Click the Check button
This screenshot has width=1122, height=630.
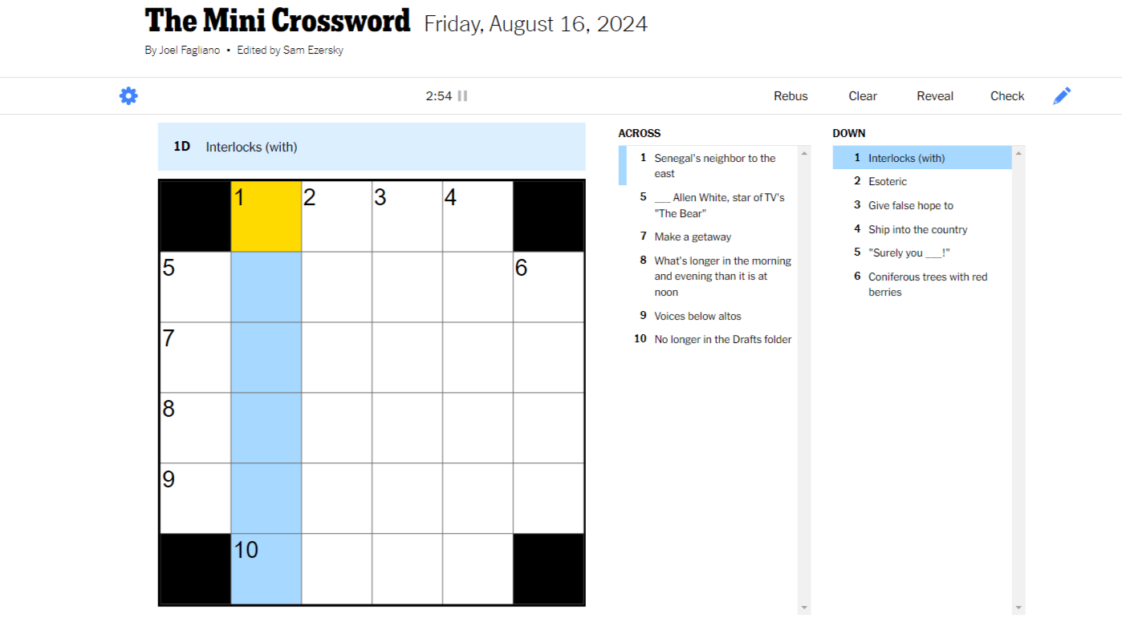click(x=1006, y=95)
